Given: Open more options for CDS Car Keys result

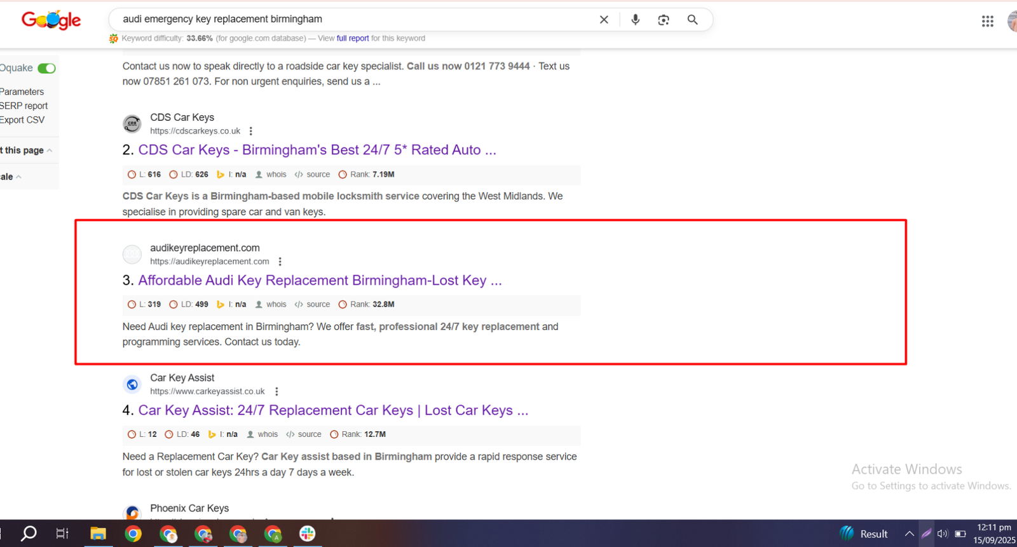Looking at the screenshot, I should tap(251, 131).
